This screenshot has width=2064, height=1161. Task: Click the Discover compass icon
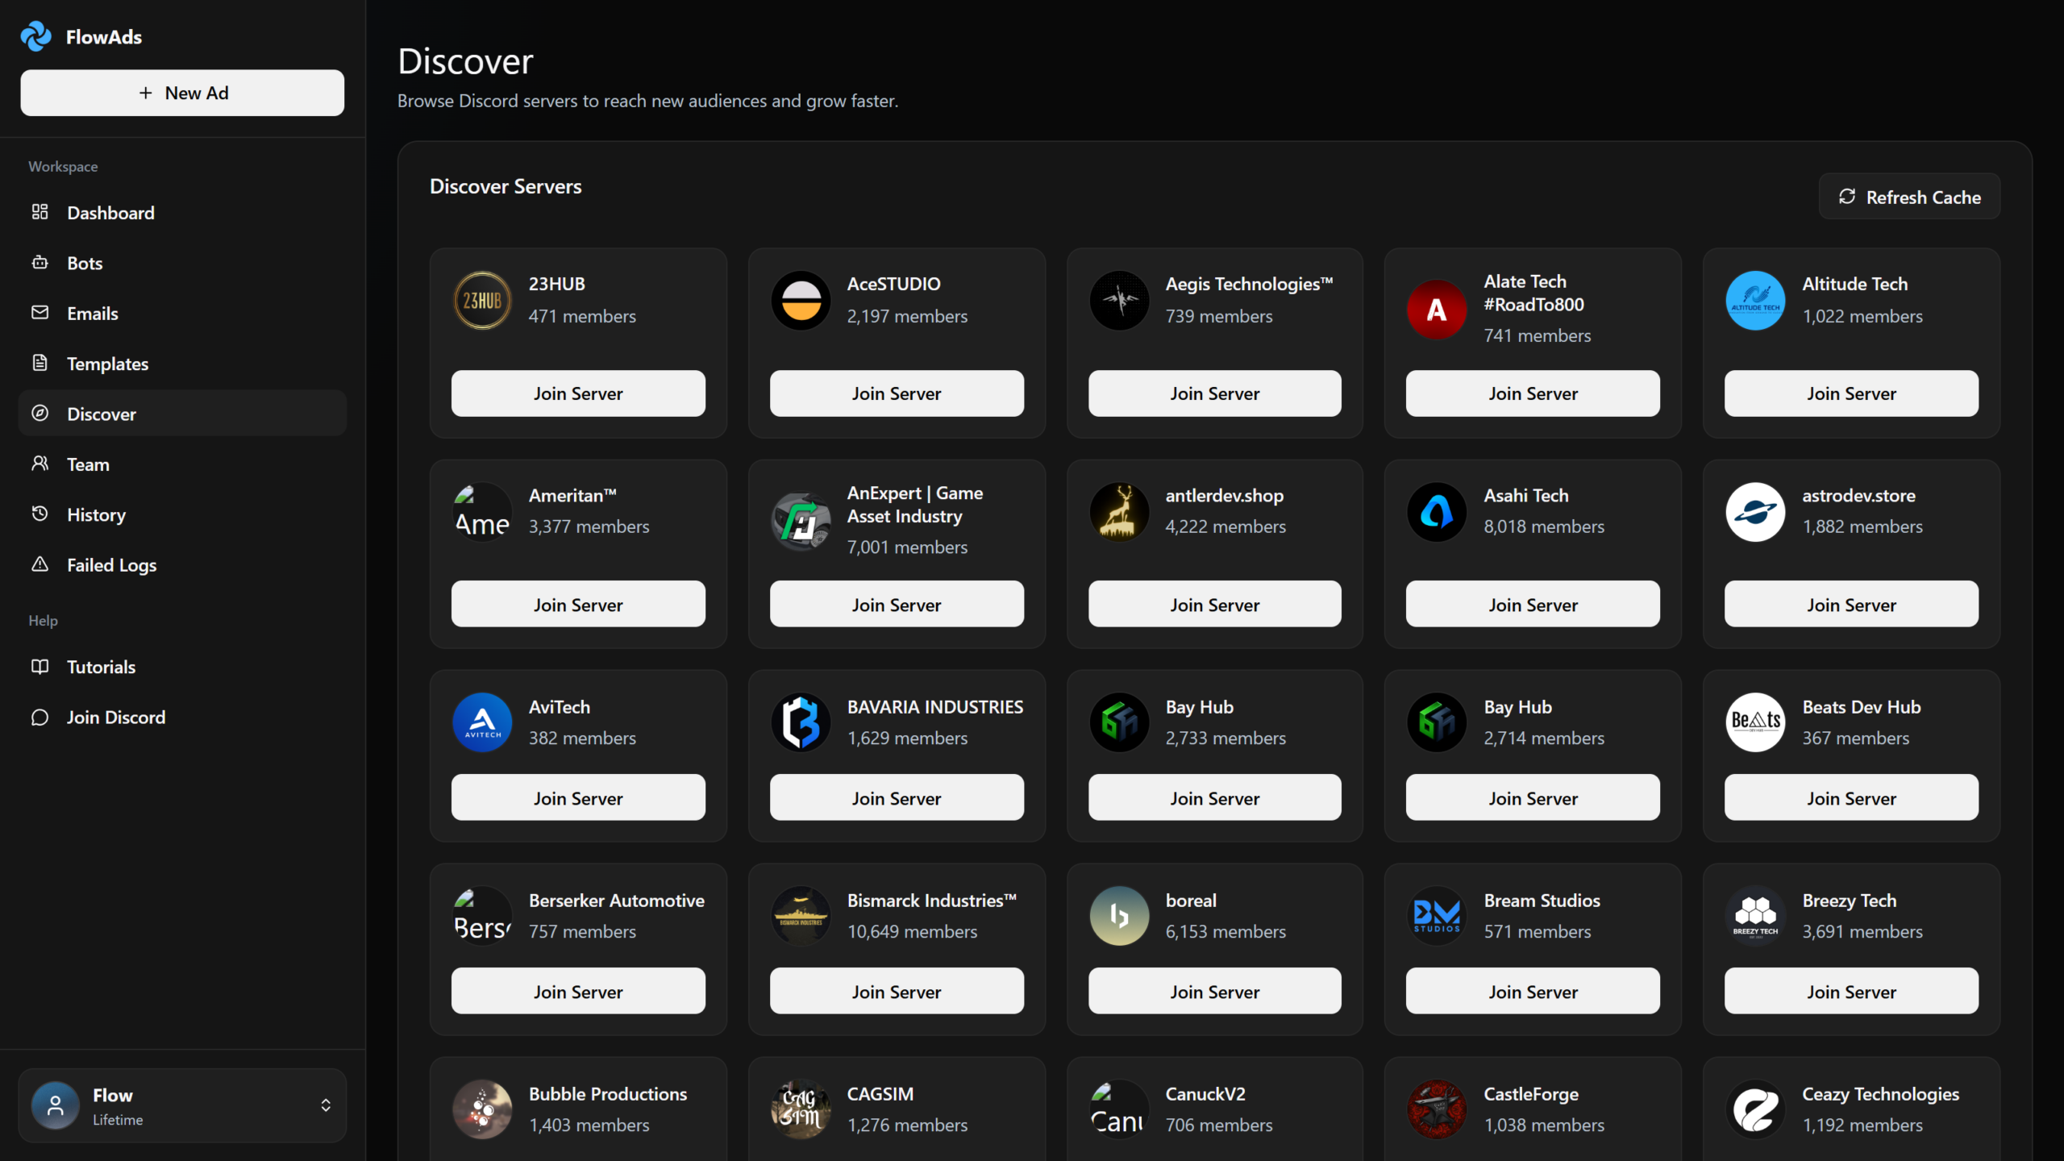[40, 413]
